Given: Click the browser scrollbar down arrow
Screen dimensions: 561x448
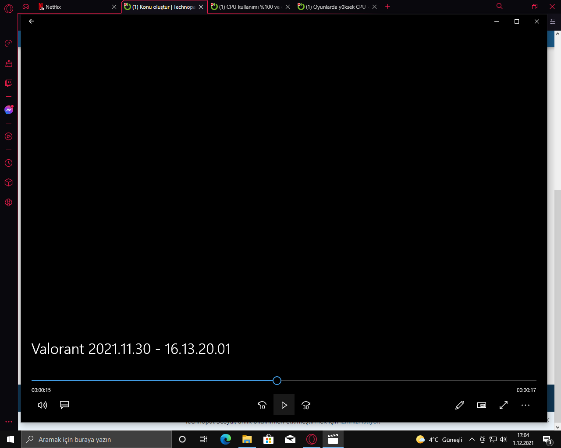Looking at the screenshot, I should click(557, 427).
